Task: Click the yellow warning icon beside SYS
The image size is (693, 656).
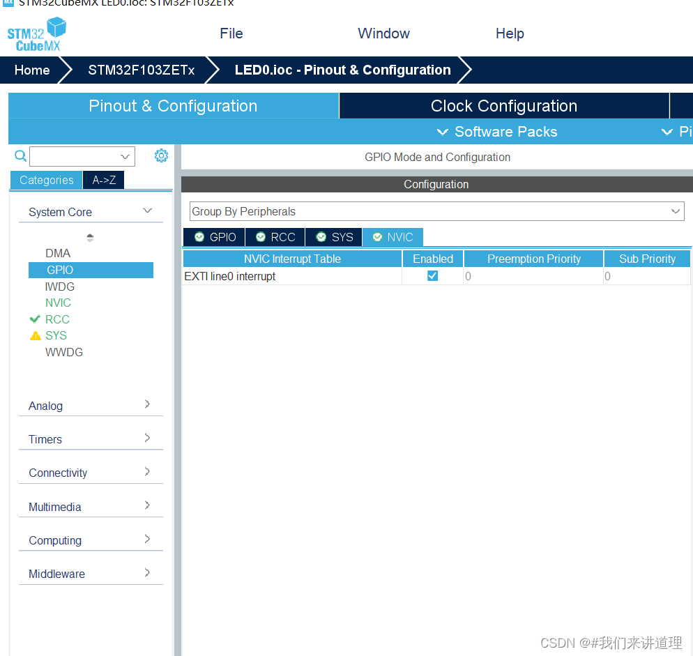Action: pos(36,336)
